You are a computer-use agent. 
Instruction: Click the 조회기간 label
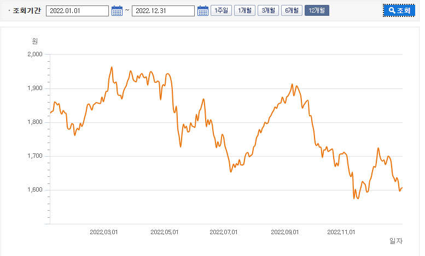coord(27,11)
